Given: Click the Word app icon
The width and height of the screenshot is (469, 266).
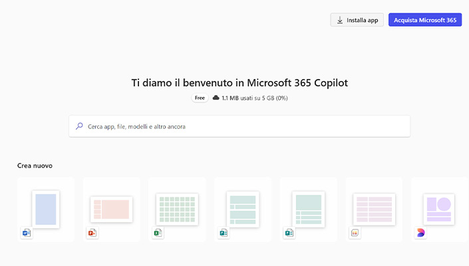Looking at the screenshot, I should (27, 233).
